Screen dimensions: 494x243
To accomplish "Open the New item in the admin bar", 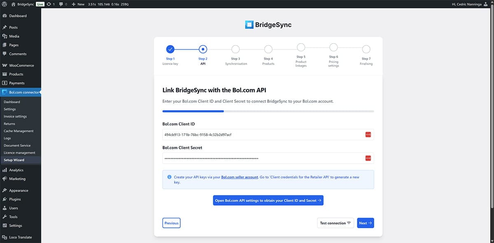I will point(78,4).
